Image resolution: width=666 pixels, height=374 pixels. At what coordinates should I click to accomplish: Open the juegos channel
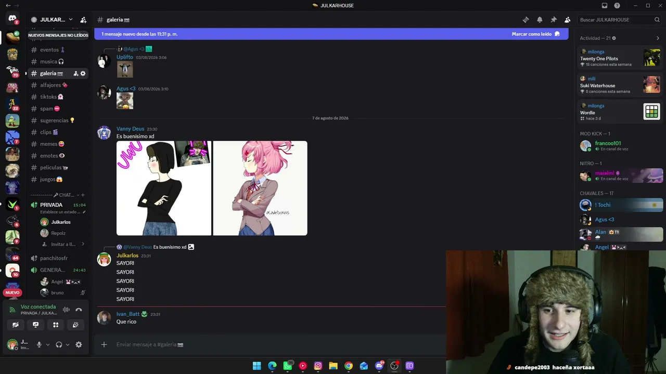tap(57, 179)
